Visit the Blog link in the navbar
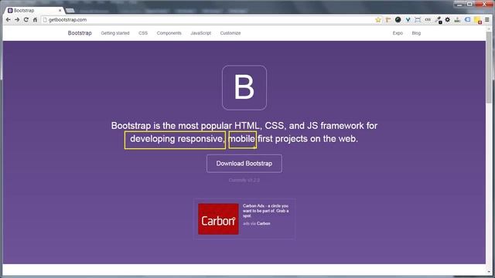Viewport: 495px width, 278px height. [416, 33]
